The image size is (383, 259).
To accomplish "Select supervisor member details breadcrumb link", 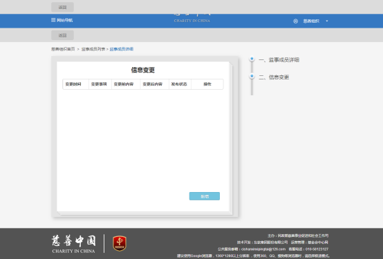I will [x=122, y=49].
